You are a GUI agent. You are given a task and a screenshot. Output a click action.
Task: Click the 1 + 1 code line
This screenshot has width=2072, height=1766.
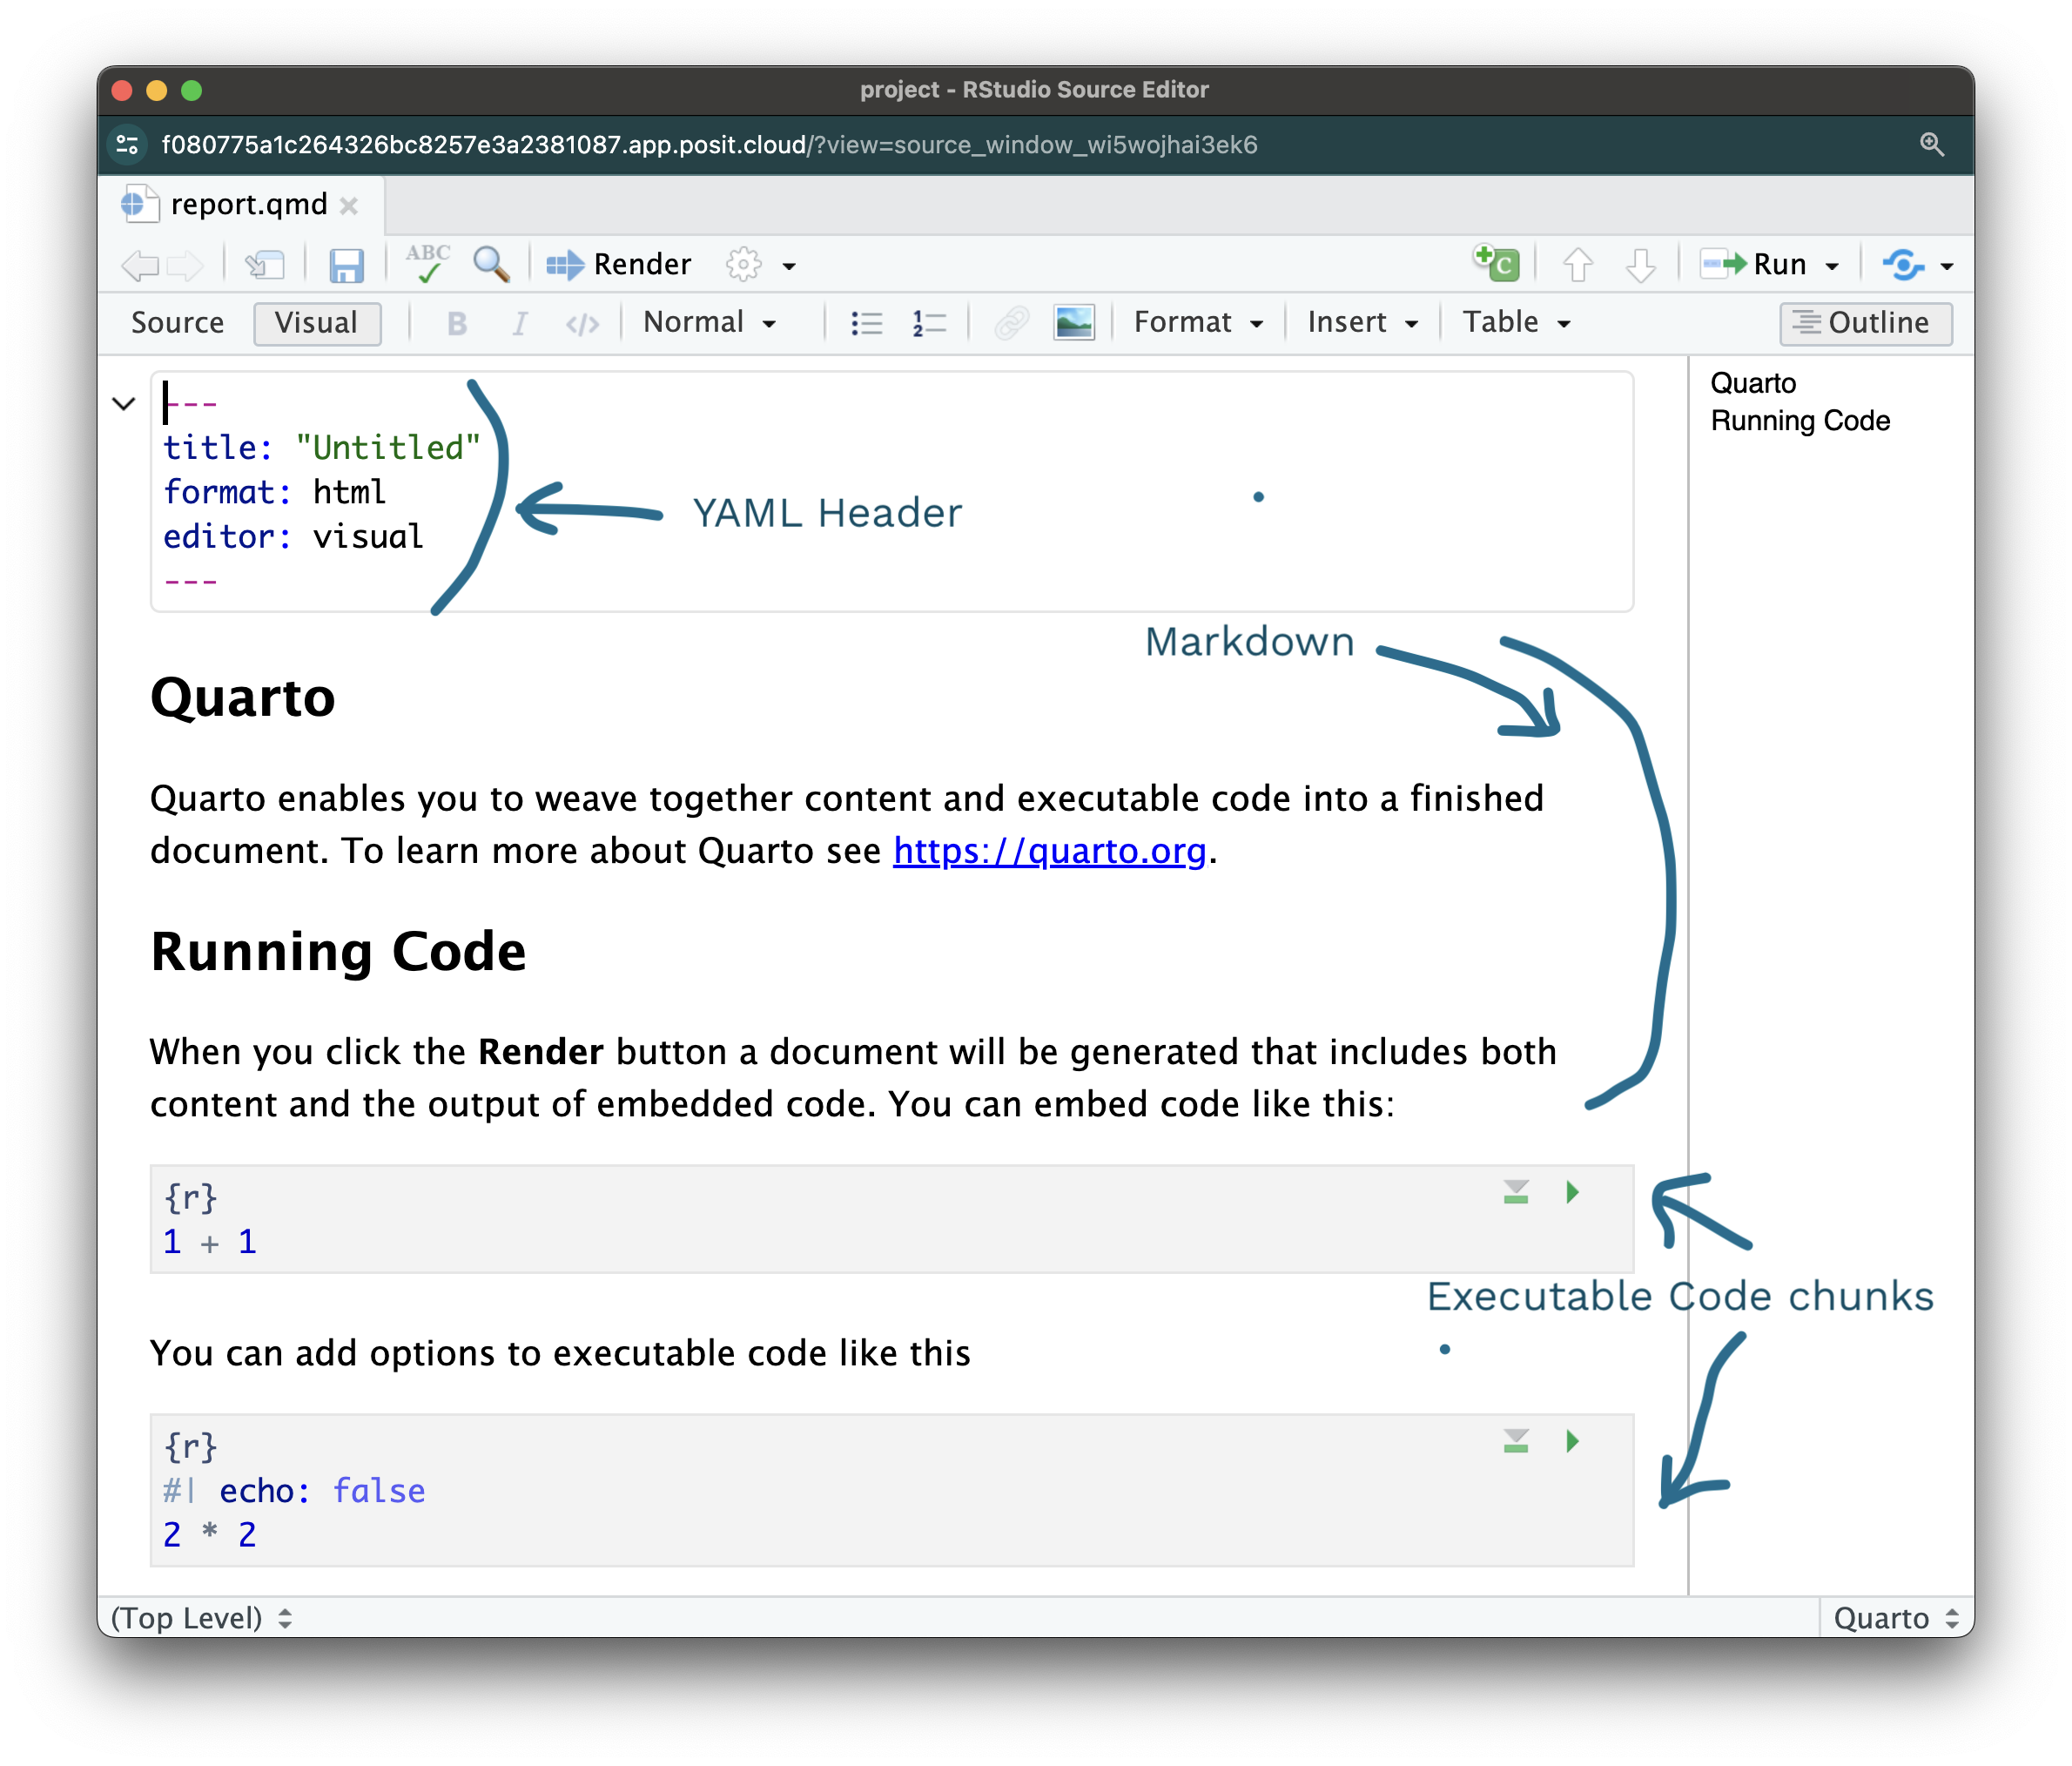210,1242
